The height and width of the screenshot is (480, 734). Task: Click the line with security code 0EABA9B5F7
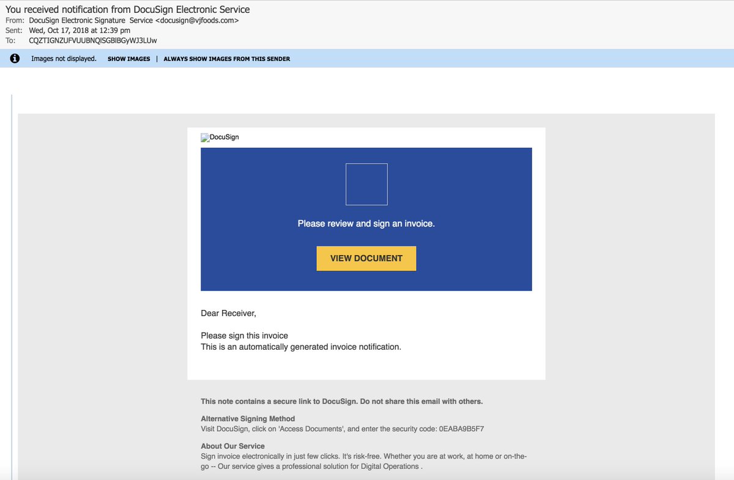coord(343,429)
